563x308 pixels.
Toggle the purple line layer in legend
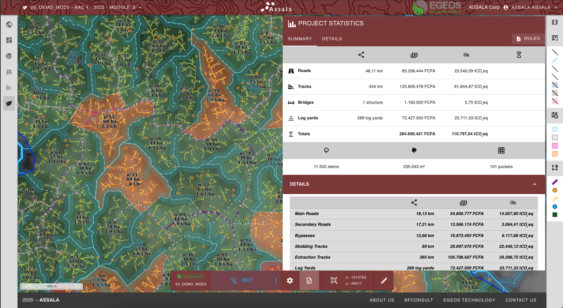tap(555, 182)
